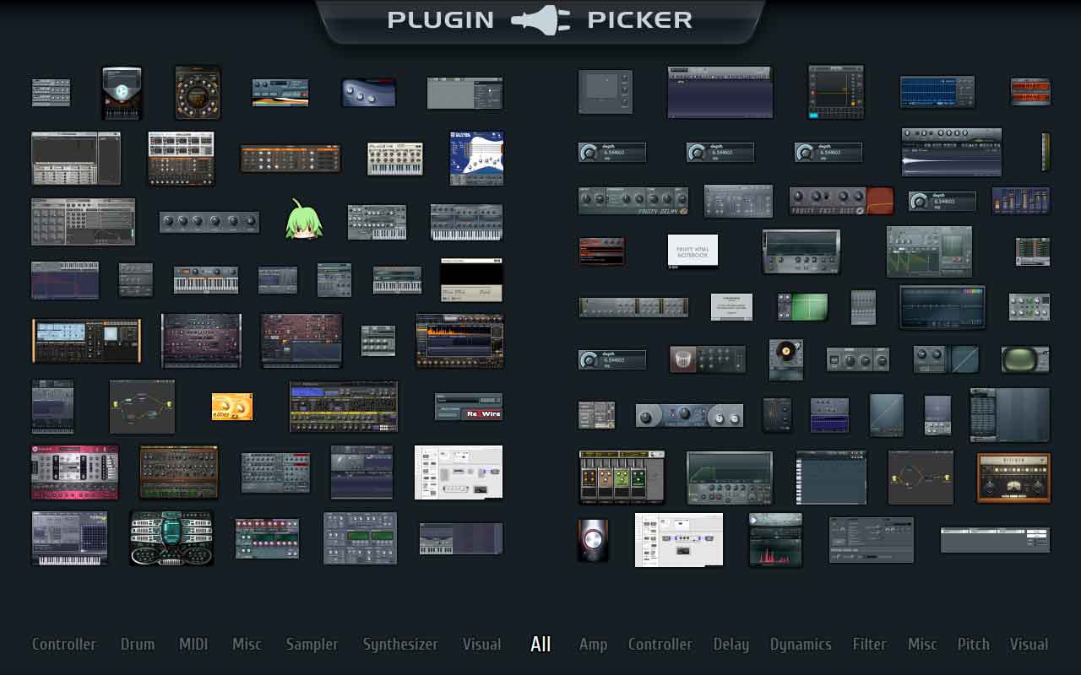Switch to the Dynamics effects category
The image size is (1081, 675).
801,645
